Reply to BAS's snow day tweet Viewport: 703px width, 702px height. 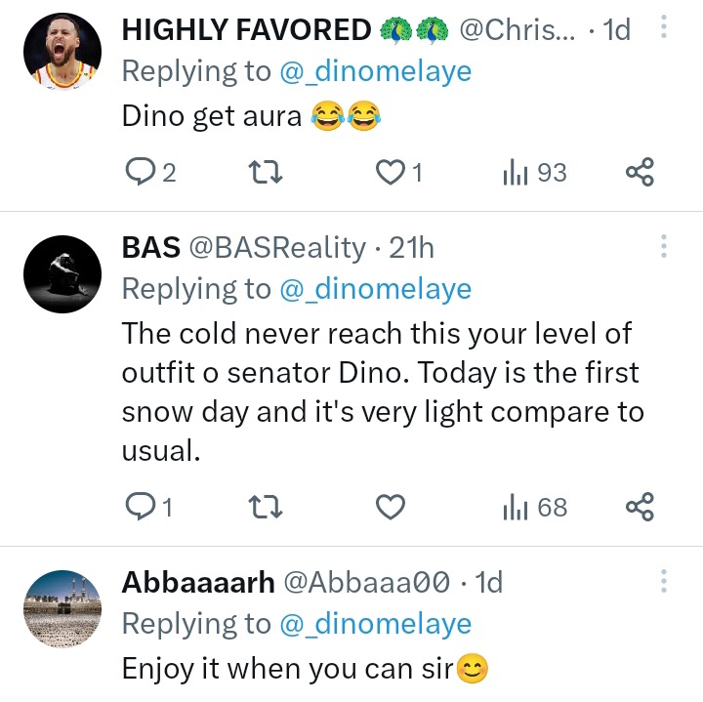142,507
